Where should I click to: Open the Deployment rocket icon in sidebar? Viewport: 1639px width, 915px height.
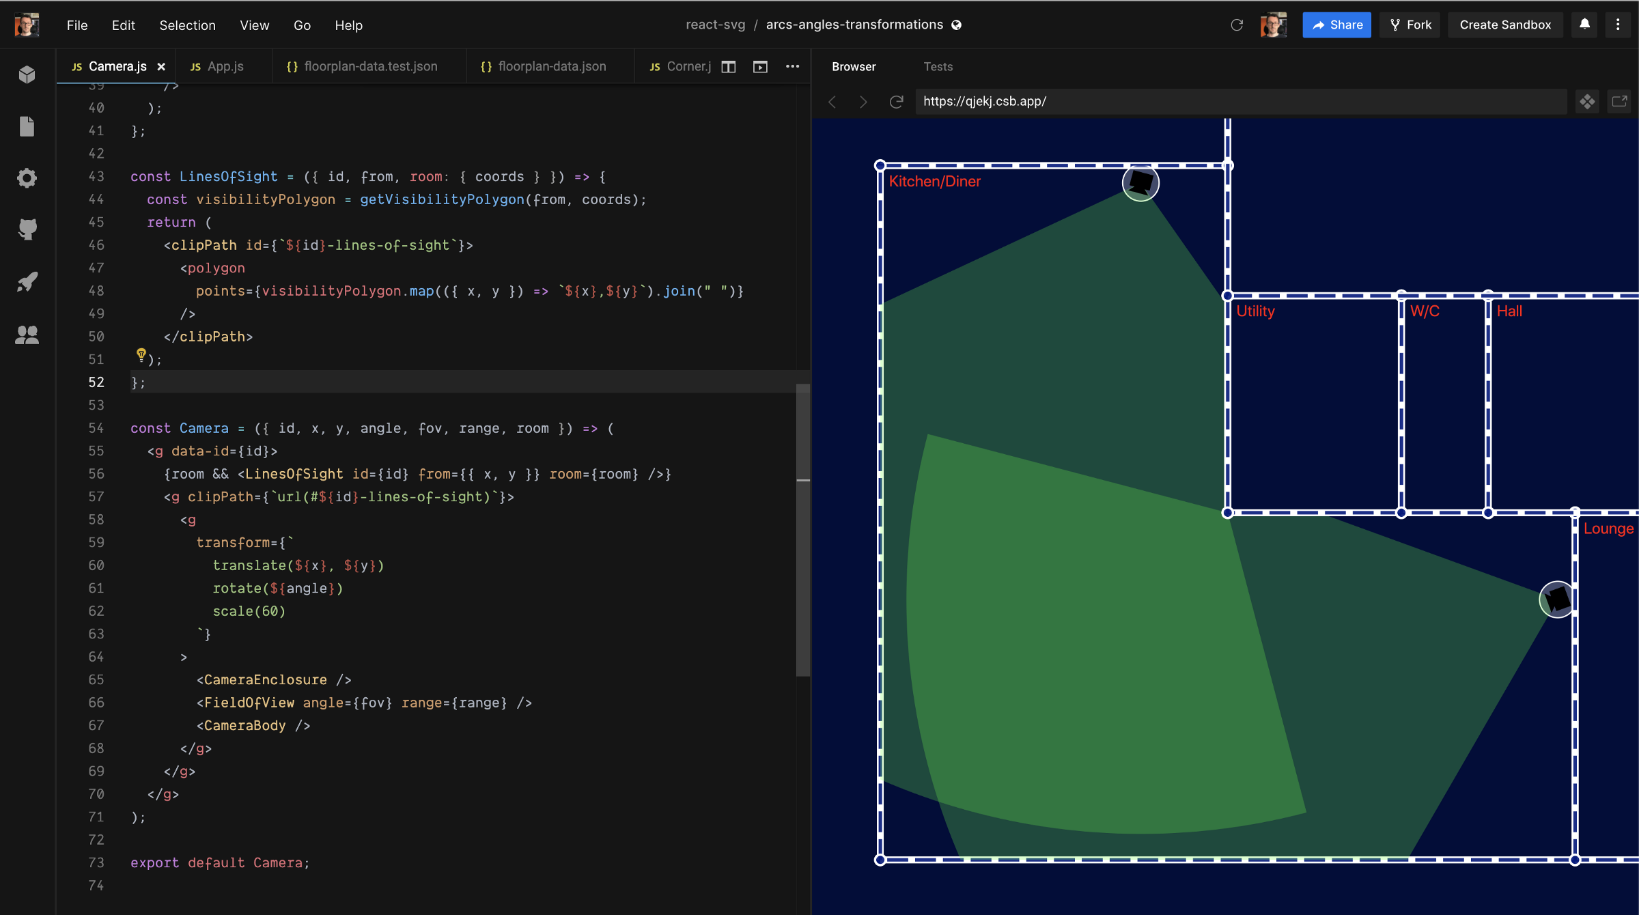click(x=27, y=281)
